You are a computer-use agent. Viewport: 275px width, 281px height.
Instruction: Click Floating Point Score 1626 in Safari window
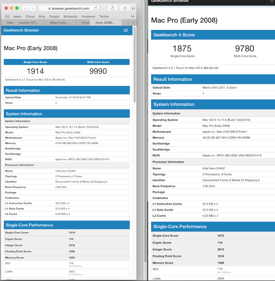(72, 251)
